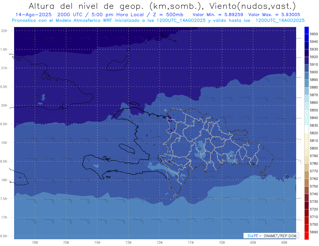Click the 5850 legend label
319x246 pixels.
pos(314,110)
